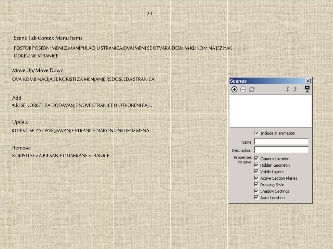Screen dimensions: 333x249
Task: Toggle Active Section Planes checkbox
Action: pyautogui.click(x=256, y=178)
